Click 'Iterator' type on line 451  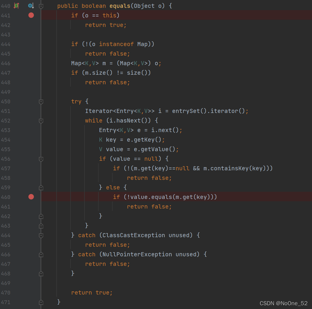(99, 111)
